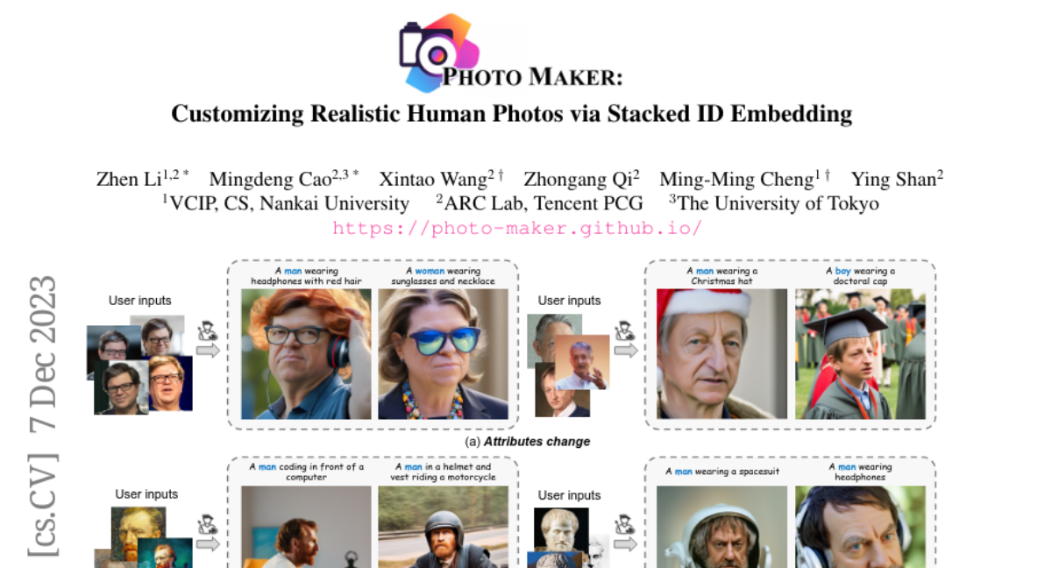Click the robot arrow icon beside the glasses man inputs

click(x=208, y=341)
